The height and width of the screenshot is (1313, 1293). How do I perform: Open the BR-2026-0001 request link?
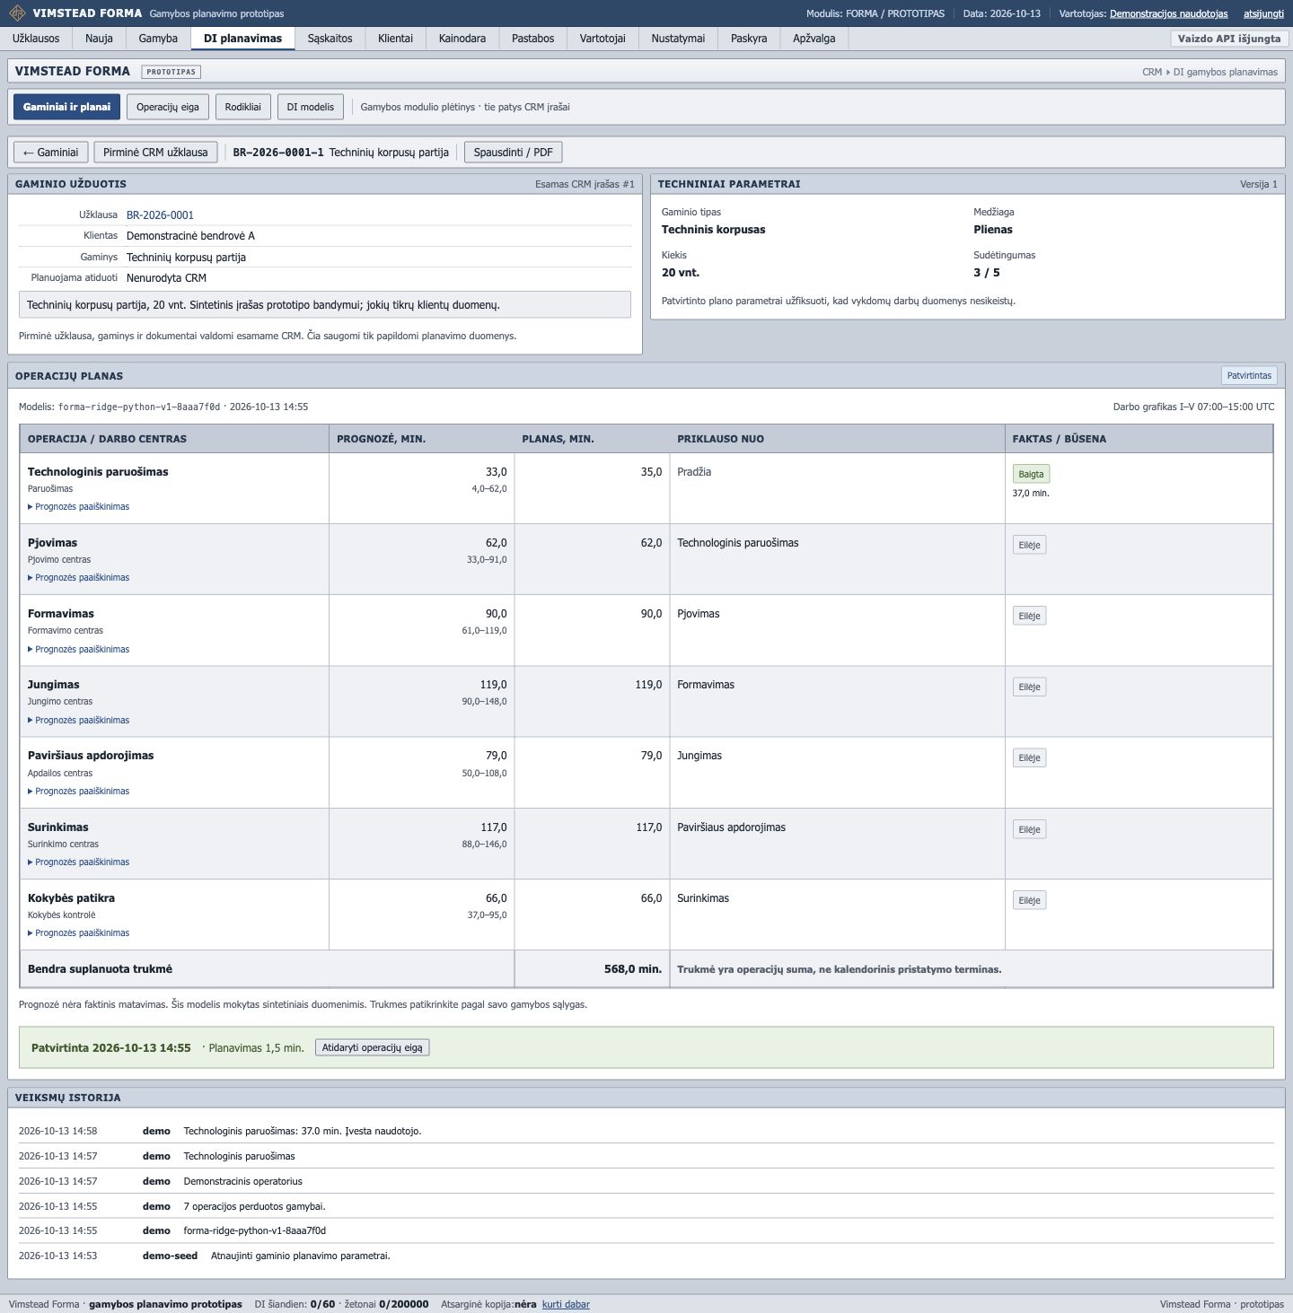pos(160,215)
